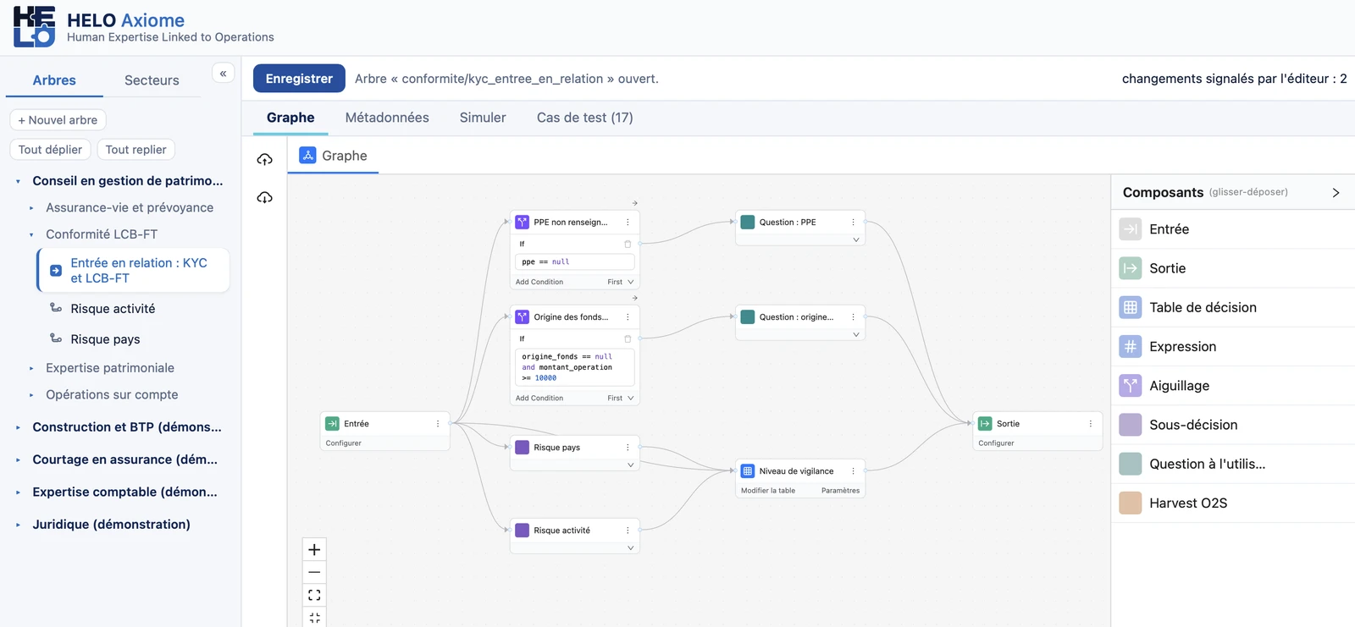
Task: Click the ppe == null expression field
Action: pyautogui.click(x=575, y=261)
